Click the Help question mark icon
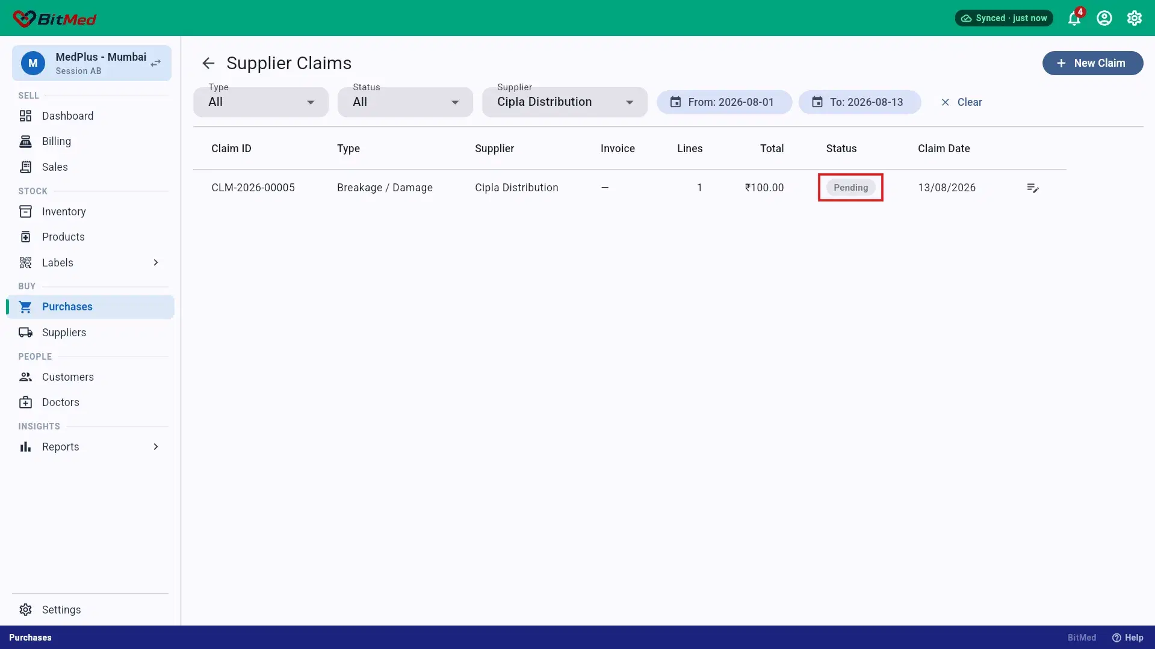 [x=1116, y=638]
